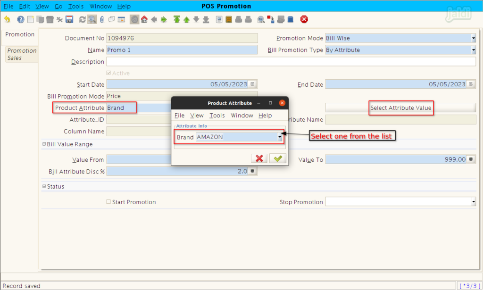Click the Value To input field

[396, 159]
